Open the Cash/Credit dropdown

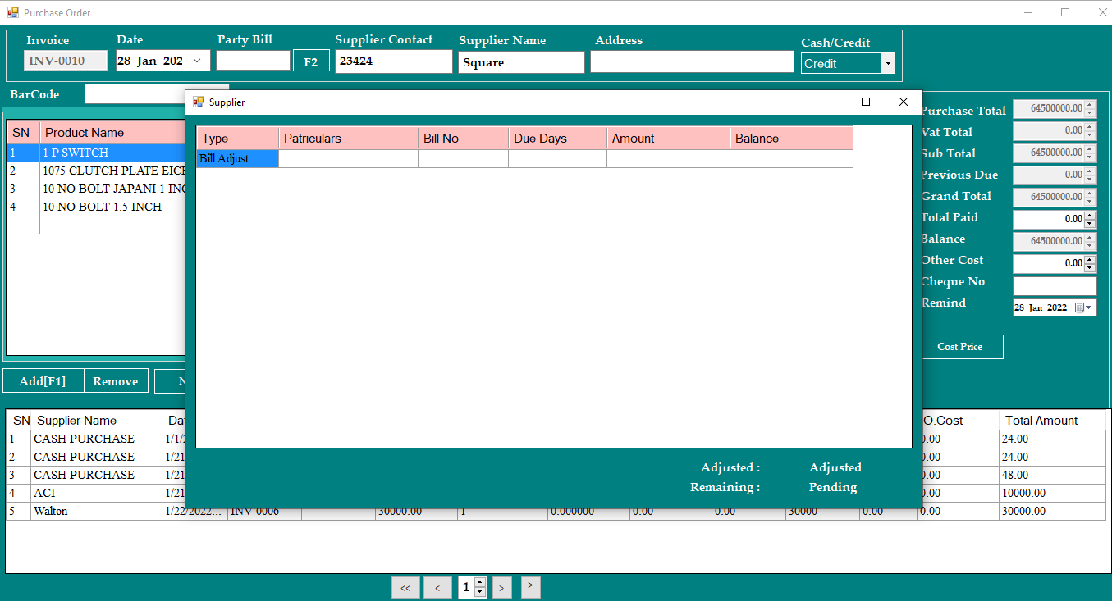click(x=887, y=64)
